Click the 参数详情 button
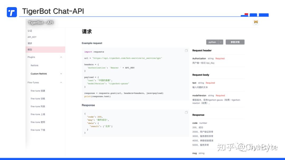This screenshot has height=160, width=285. pos(235,42)
